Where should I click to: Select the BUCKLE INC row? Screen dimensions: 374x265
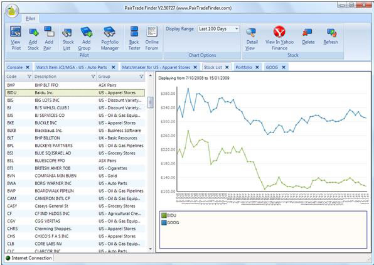point(75,123)
